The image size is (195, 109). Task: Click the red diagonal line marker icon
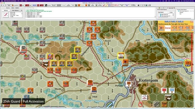point(104,5)
